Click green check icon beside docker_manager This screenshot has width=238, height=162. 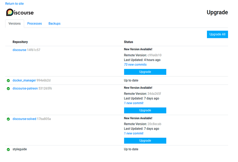point(8,81)
